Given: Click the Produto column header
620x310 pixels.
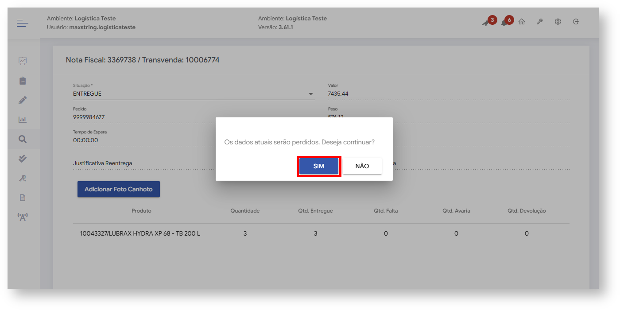Looking at the screenshot, I should click(x=141, y=211).
